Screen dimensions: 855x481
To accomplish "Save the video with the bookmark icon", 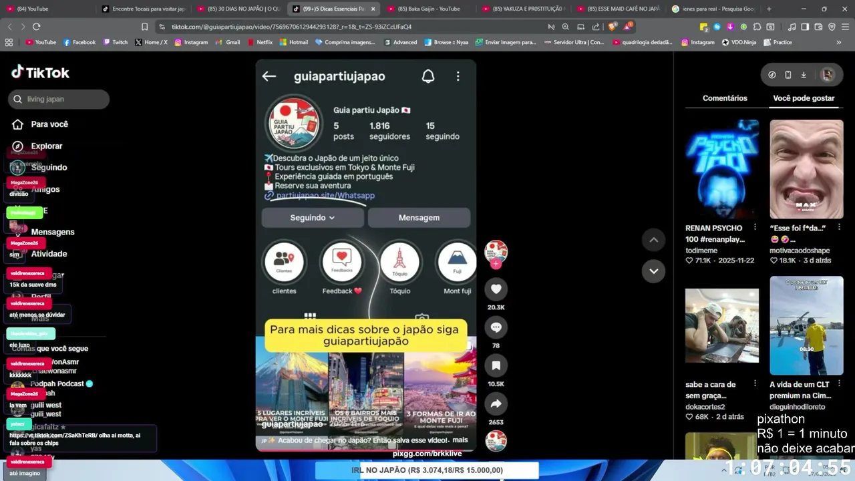I will pos(496,365).
